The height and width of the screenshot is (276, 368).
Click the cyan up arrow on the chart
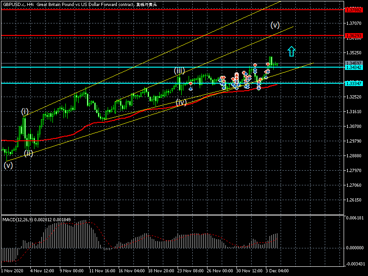(x=291, y=51)
